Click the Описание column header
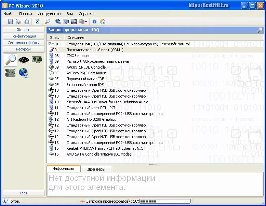This screenshot has height=206, width=266. pyautogui.click(x=164, y=38)
